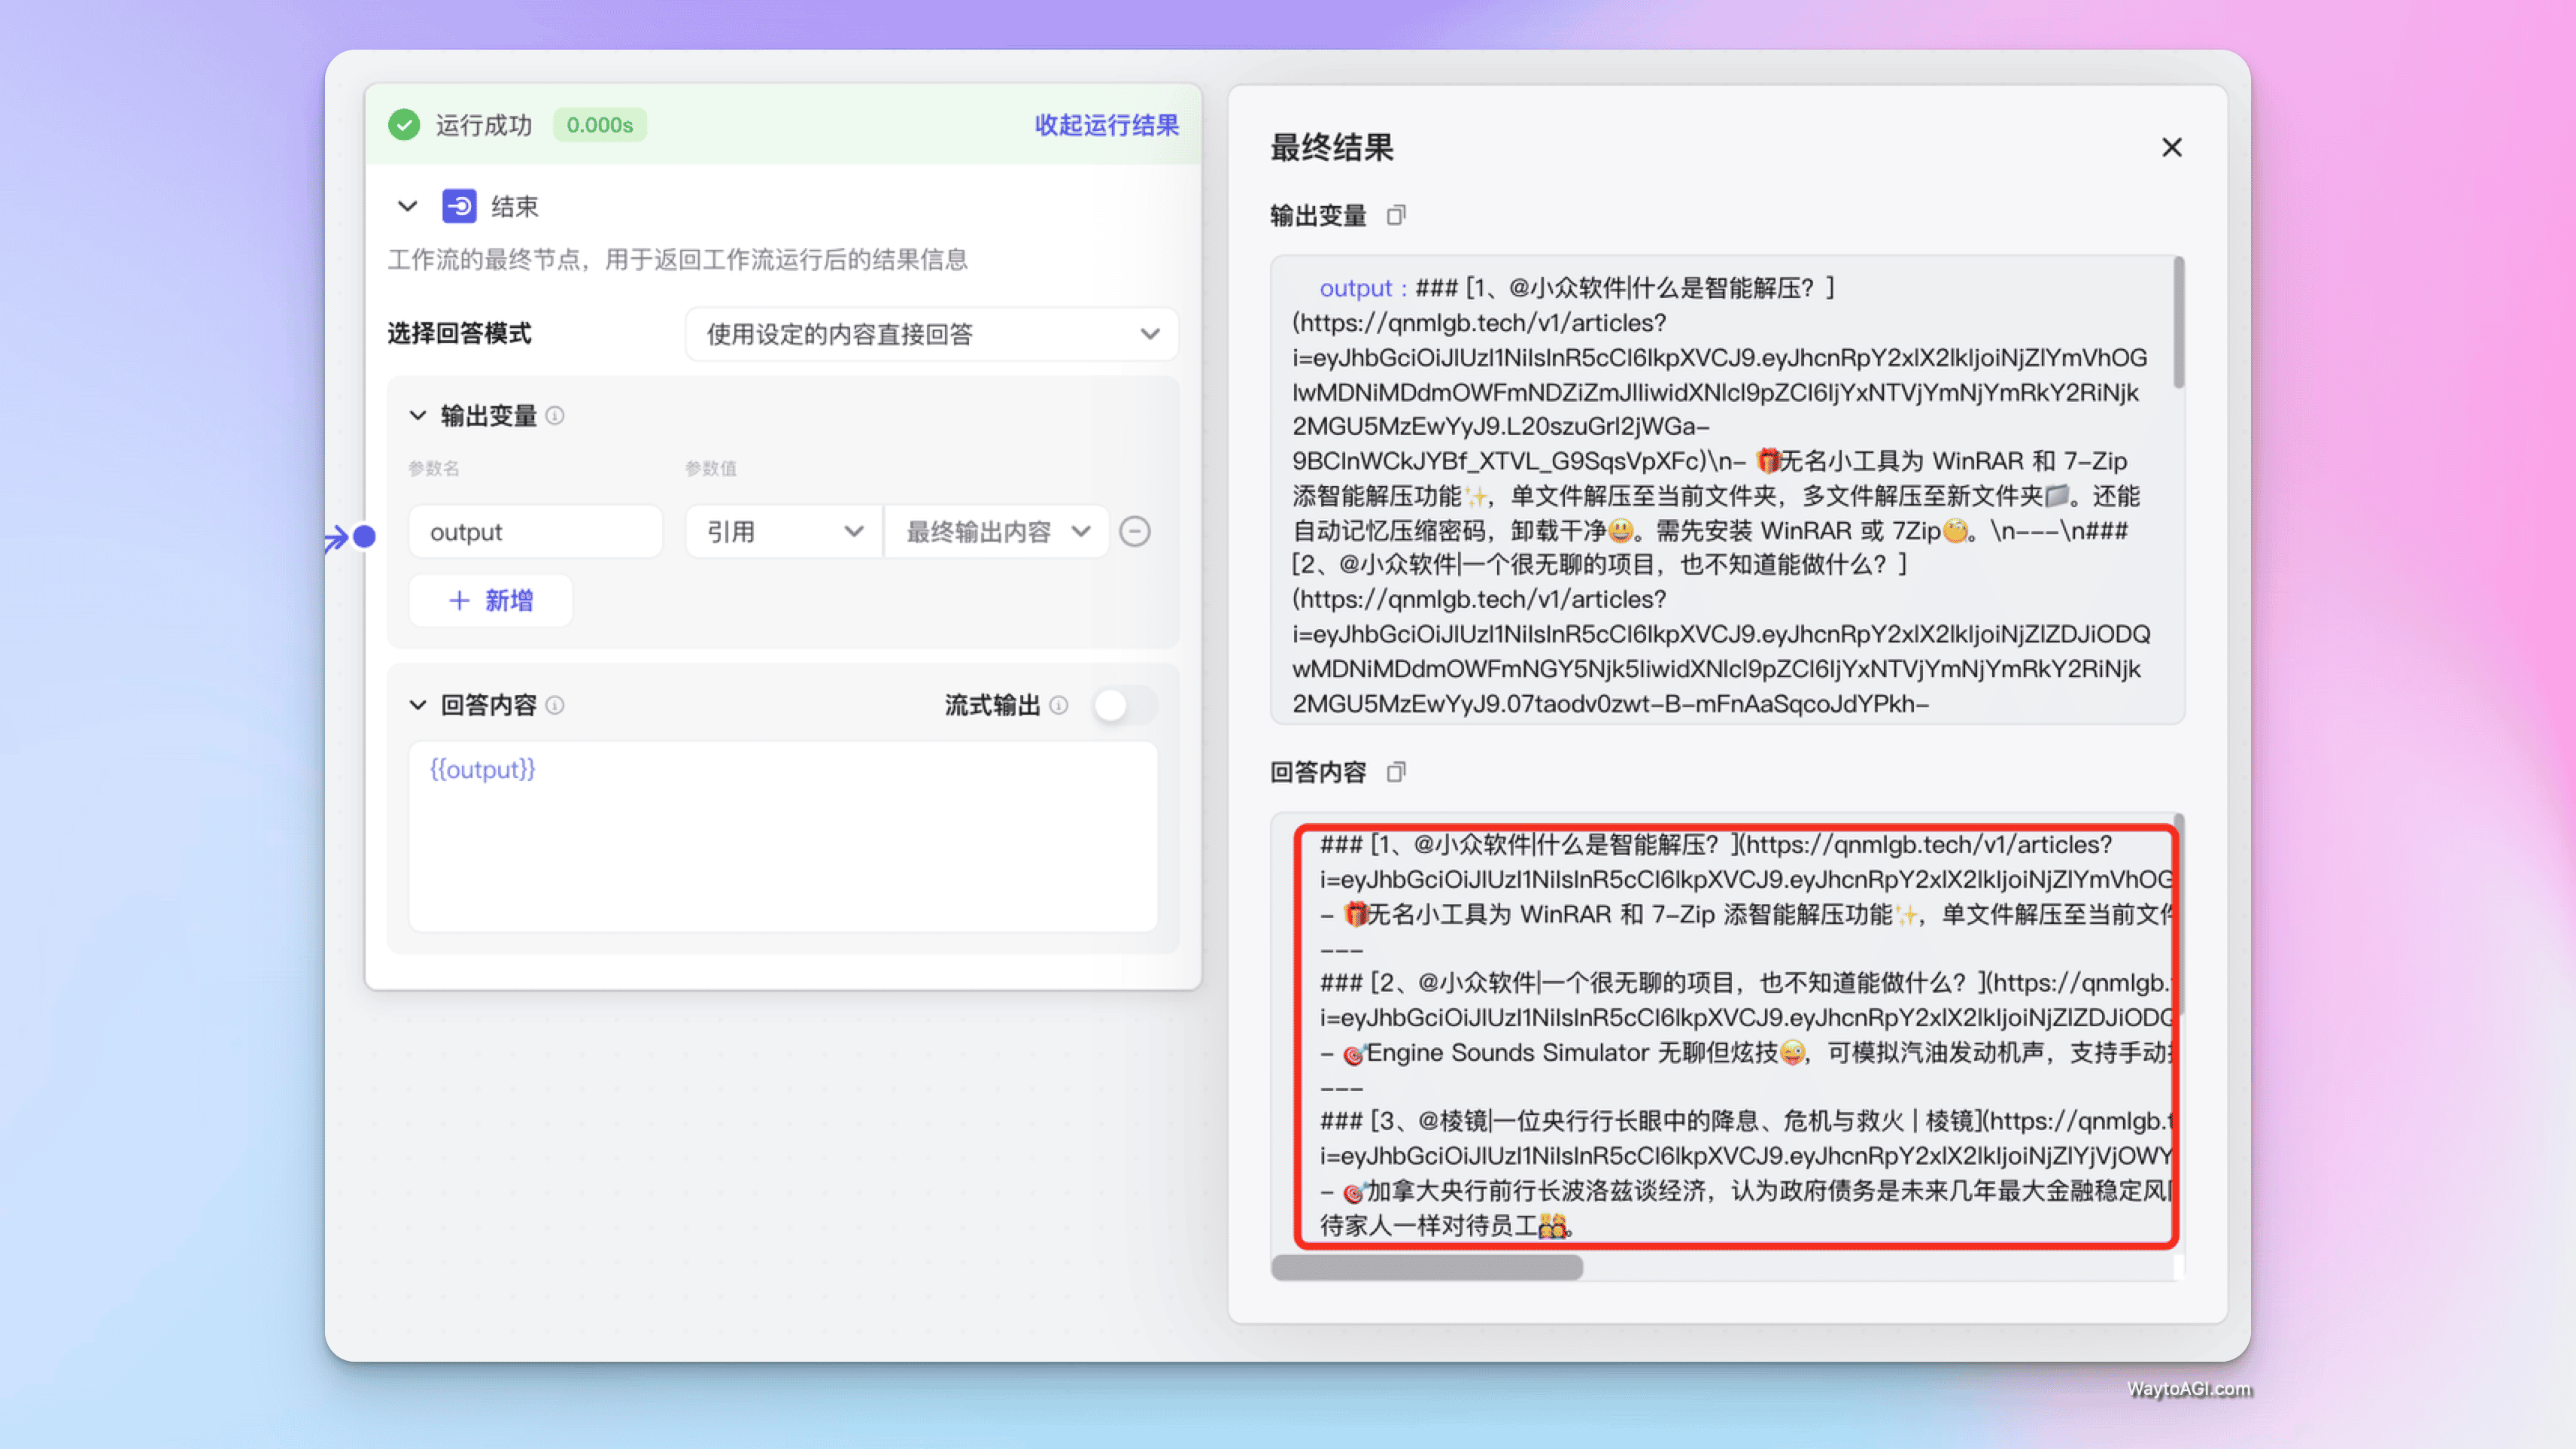The width and height of the screenshot is (2576, 1449).
Task: Close the final result panel
Action: [x=2172, y=148]
